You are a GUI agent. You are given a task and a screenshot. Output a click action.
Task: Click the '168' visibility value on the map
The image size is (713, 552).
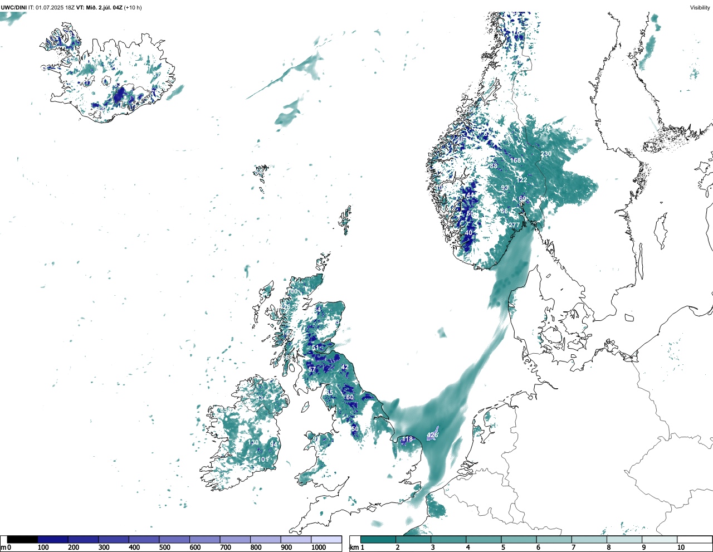pos(516,160)
